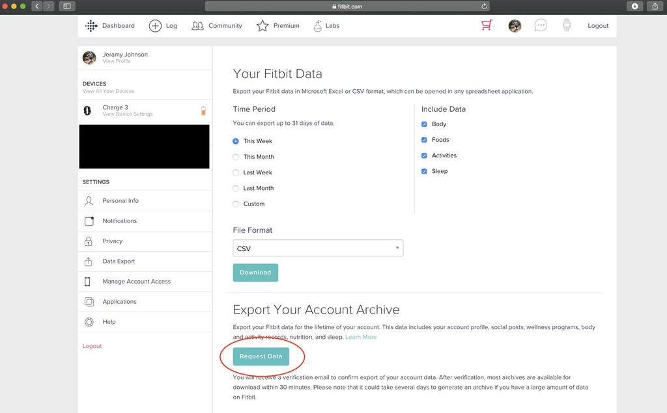Open the shopping cart icon
Image resolution: width=667 pixels, height=413 pixels.
[486, 25]
